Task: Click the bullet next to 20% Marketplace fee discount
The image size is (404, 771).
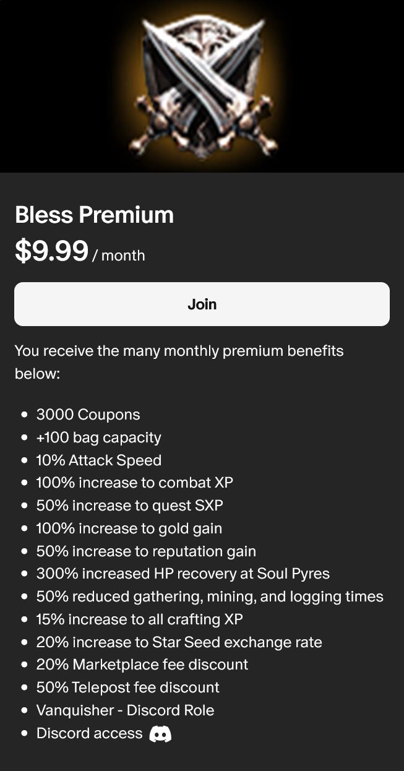Action: pyautogui.click(x=25, y=665)
